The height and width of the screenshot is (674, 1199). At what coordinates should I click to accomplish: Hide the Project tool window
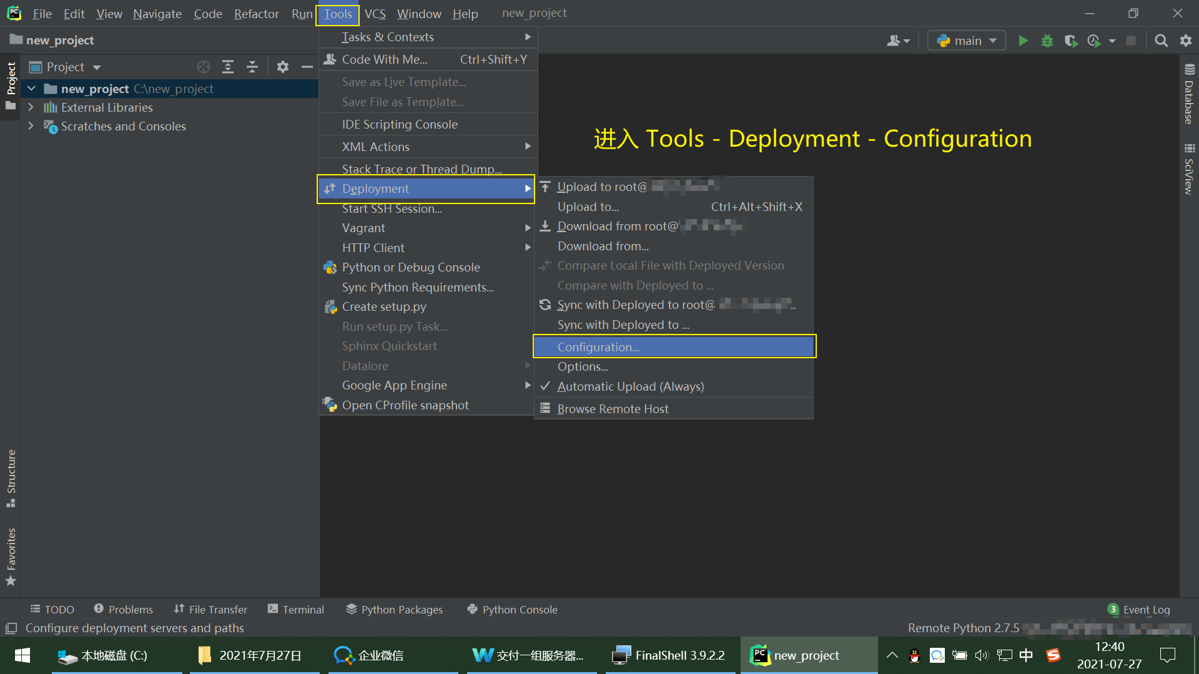pos(307,67)
